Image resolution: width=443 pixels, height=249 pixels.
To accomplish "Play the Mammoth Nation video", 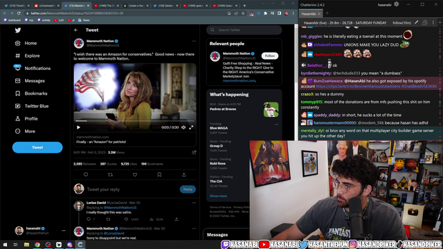I will pos(78,127).
